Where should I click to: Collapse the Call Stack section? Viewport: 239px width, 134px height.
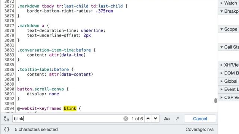point(229,47)
